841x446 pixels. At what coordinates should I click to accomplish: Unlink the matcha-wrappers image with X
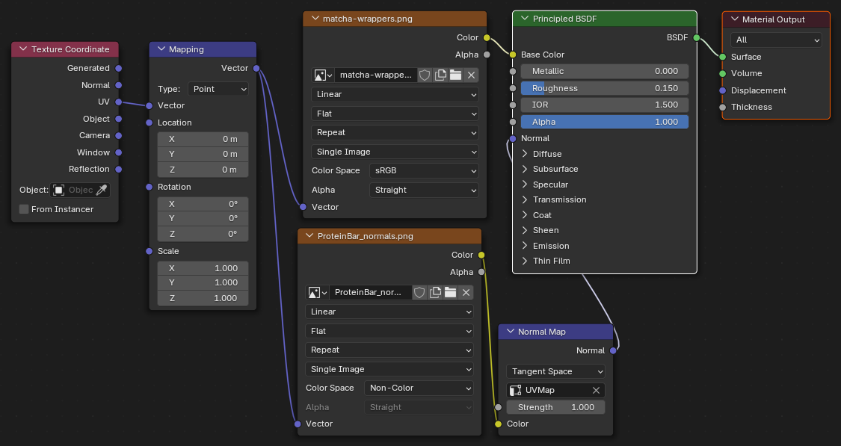pyautogui.click(x=471, y=75)
